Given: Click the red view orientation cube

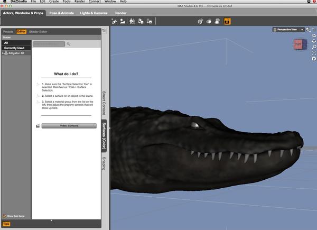Looking at the screenshot, I should click(300, 44).
